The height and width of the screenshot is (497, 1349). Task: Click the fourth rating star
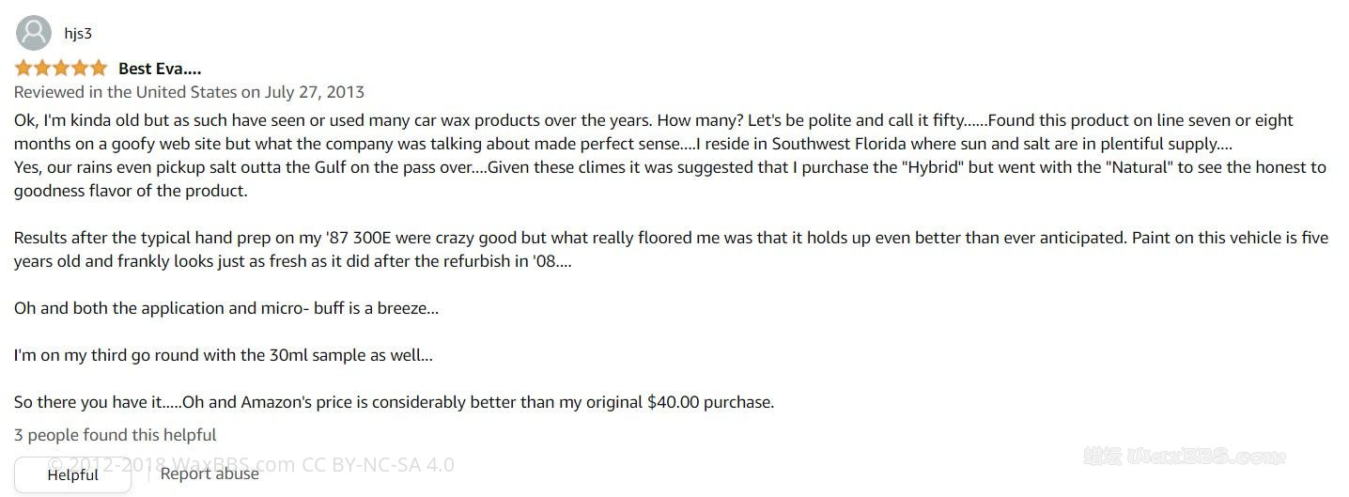point(80,68)
